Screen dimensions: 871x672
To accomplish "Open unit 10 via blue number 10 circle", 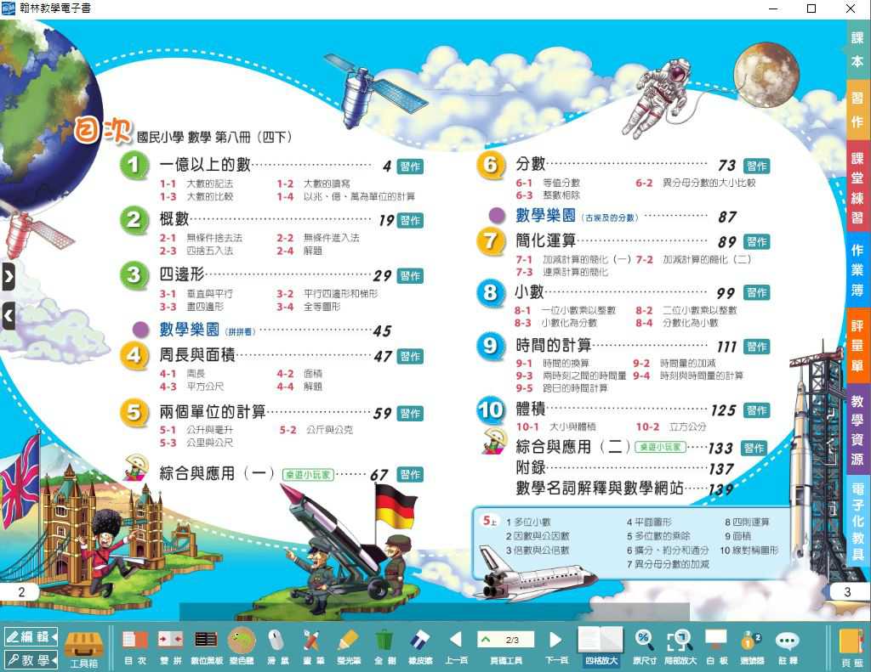I will pyautogui.click(x=491, y=409).
